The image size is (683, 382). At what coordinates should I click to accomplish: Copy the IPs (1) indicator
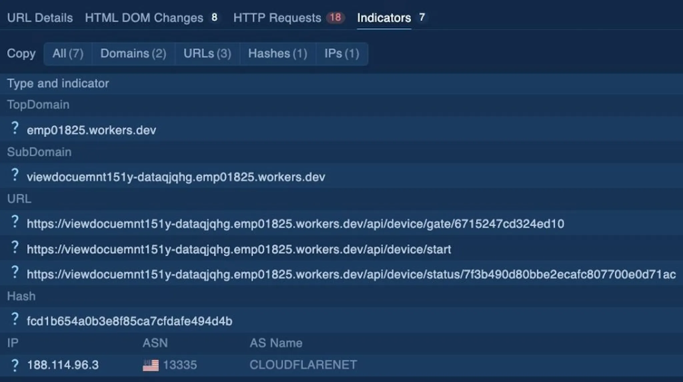coord(342,54)
